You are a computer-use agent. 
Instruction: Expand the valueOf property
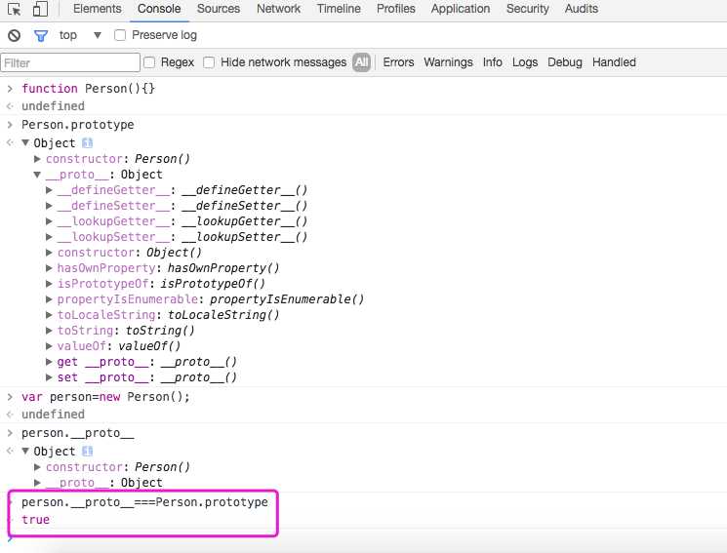(49, 346)
